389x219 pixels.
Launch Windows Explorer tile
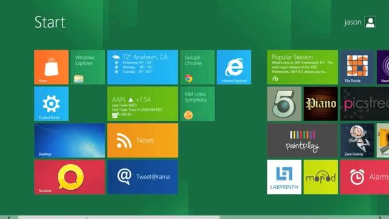88,67
